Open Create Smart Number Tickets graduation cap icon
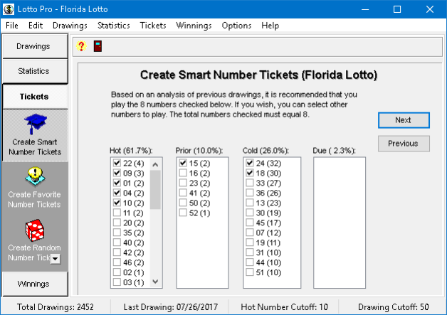This screenshot has height=315, width=447. pos(35,124)
